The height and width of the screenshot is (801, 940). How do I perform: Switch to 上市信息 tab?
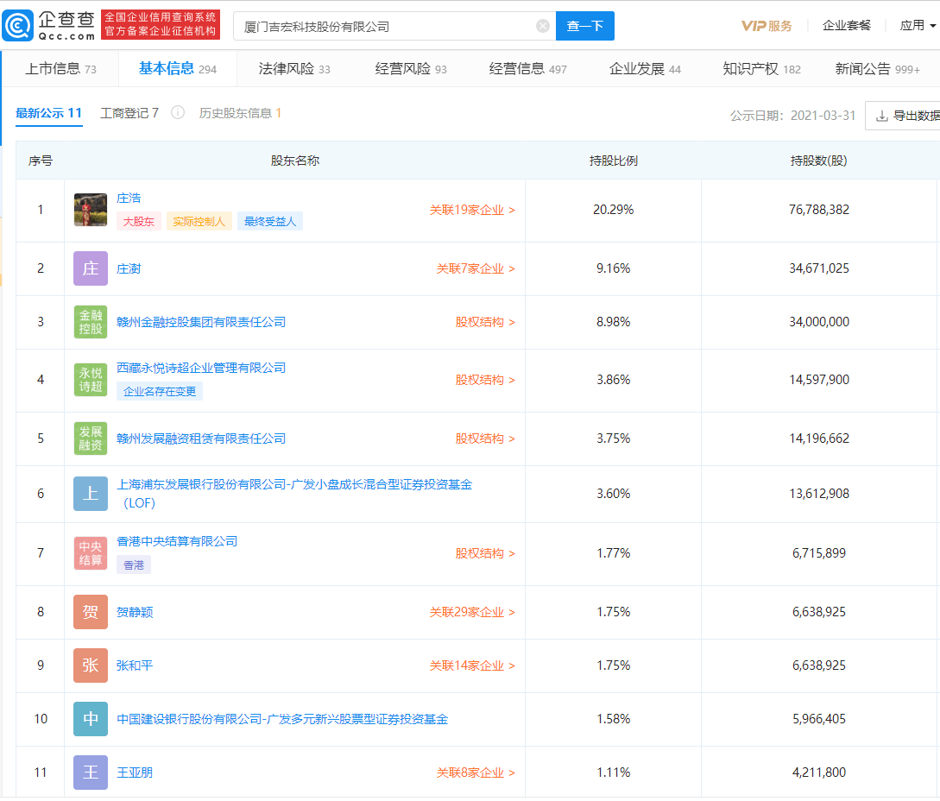pos(60,69)
